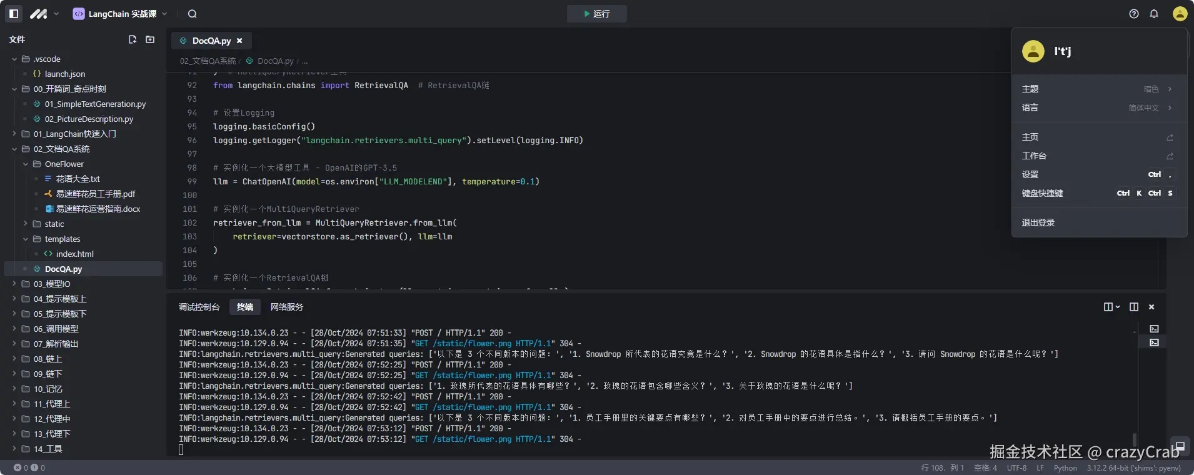Switch to 网络服务 tab
The height and width of the screenshot is (475, 1194).
(x=286, y=307)
